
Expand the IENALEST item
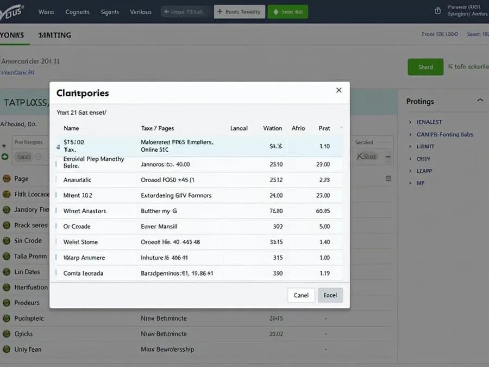pyautogui.click(x=429, y=122)
